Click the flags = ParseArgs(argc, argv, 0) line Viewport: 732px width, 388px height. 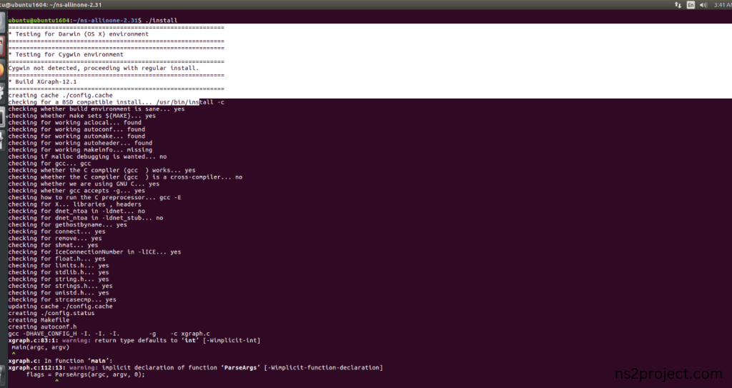[x=86, y=374]
